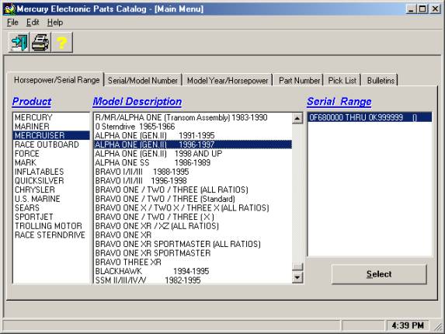
Task: Select ALPHA ONE (GEN.II) 1996-1997
Action: pos(193,144)
